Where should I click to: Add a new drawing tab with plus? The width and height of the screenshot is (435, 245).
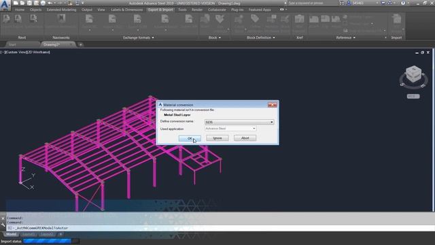(x=80, y=44)
